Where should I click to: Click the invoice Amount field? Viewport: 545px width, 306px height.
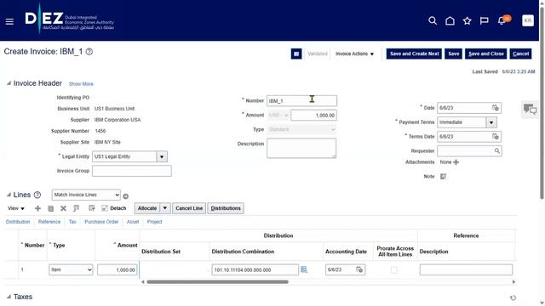click(x=313, y=116)
